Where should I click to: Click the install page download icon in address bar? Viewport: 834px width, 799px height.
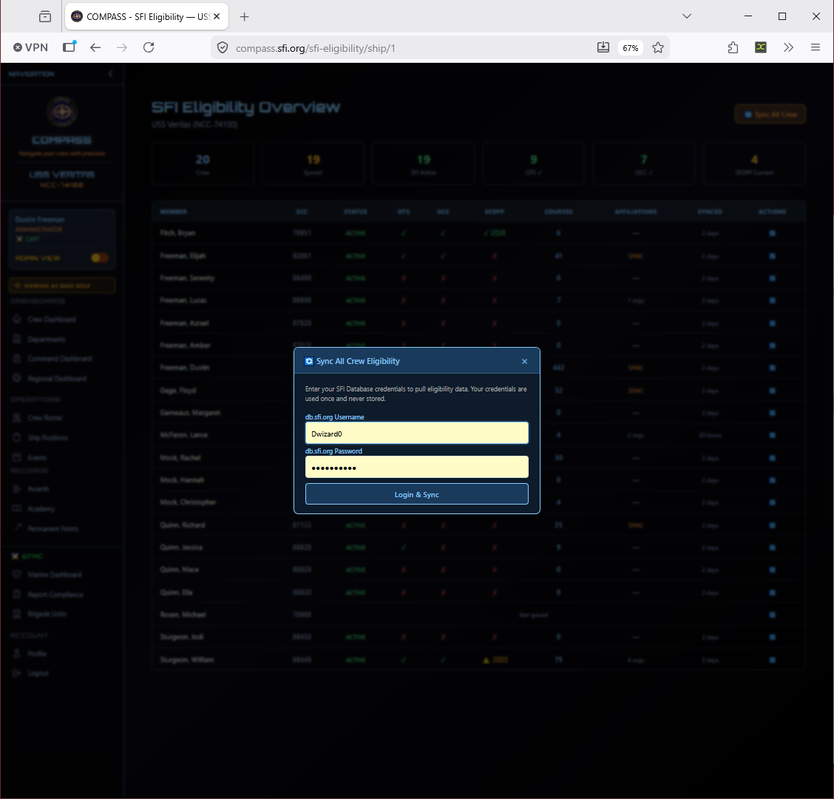click(603, 48)
